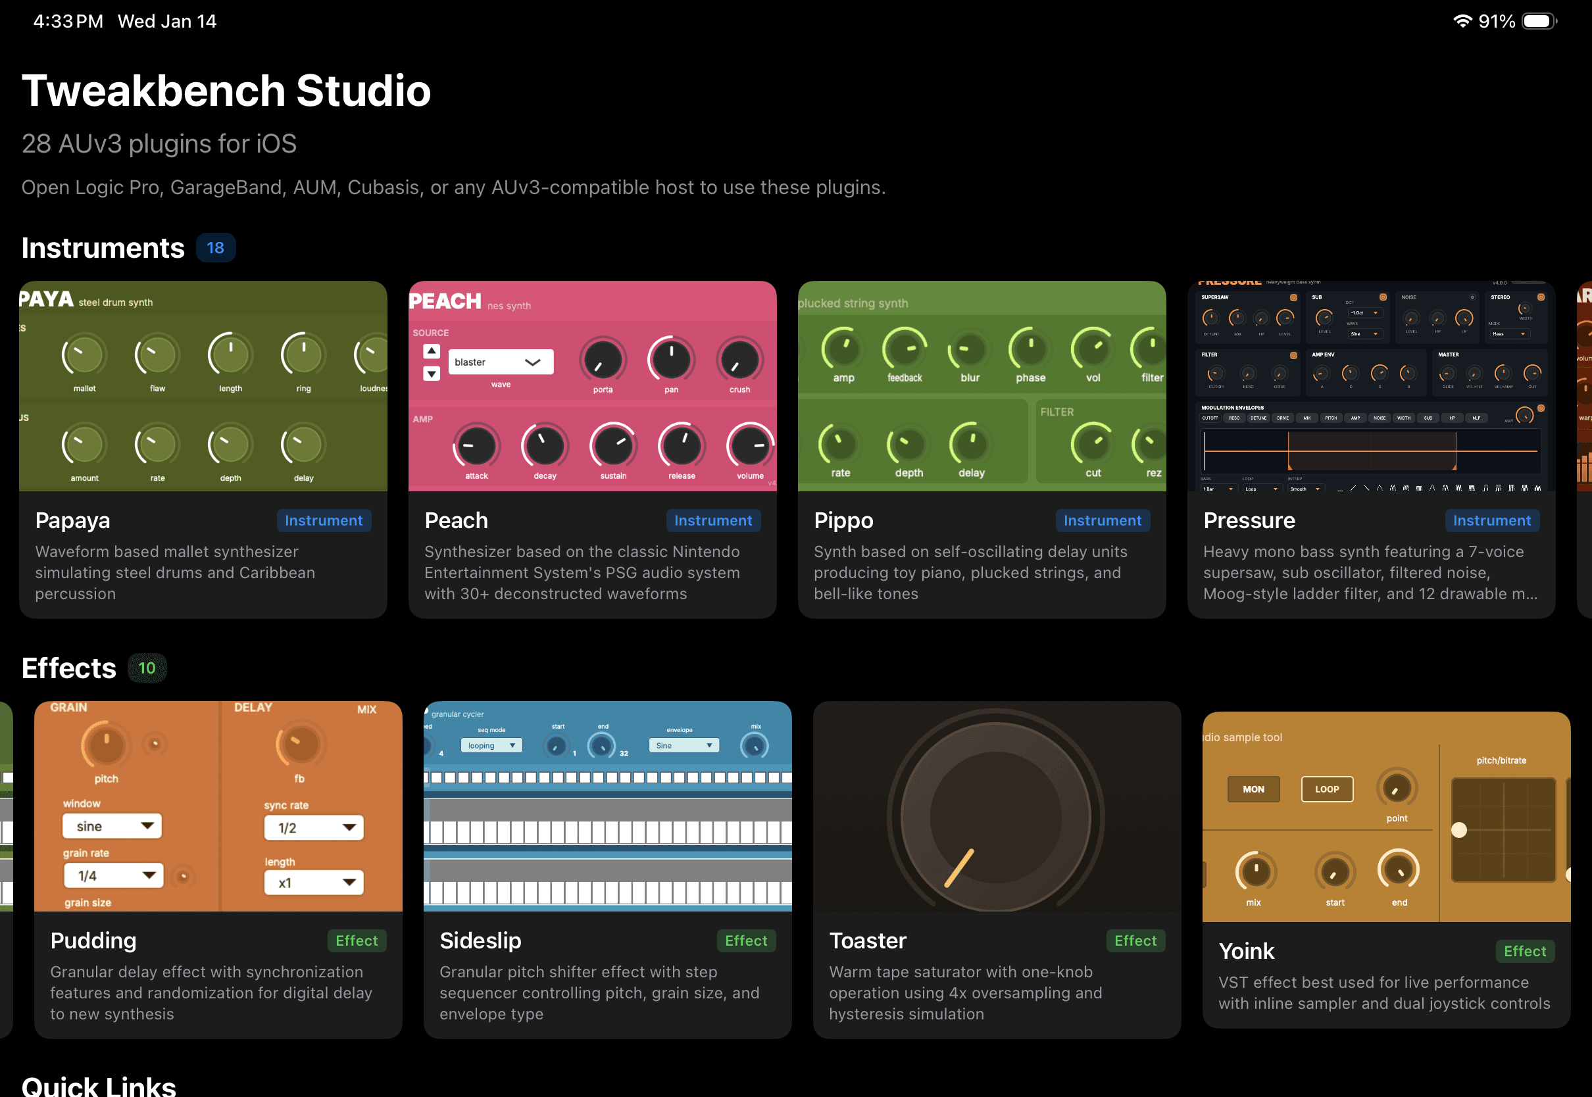Open Pudding window sine dropdown
The width and height of the screenshot is (1592, 1097).
click(x=112, y=825)
